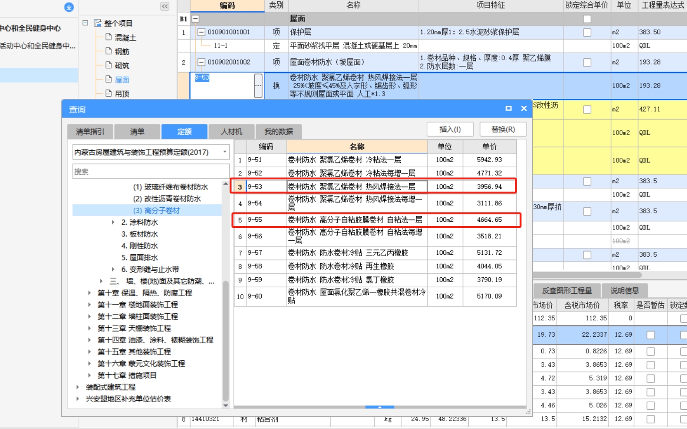
Task: Expand 第十章 保温、隔热、防腐工程
Action: (90, 293)
